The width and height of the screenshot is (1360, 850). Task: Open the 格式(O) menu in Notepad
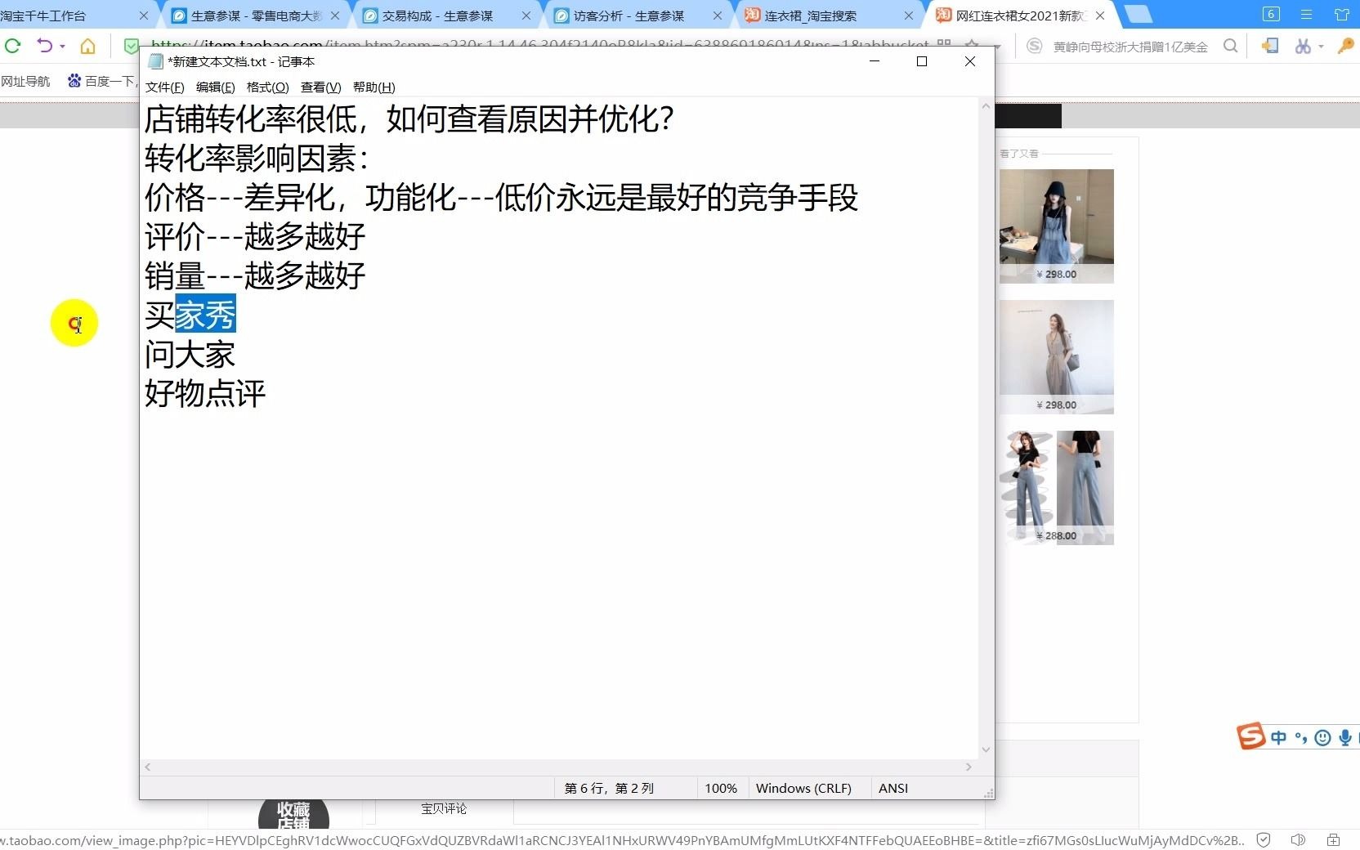(x=267, y=87)
